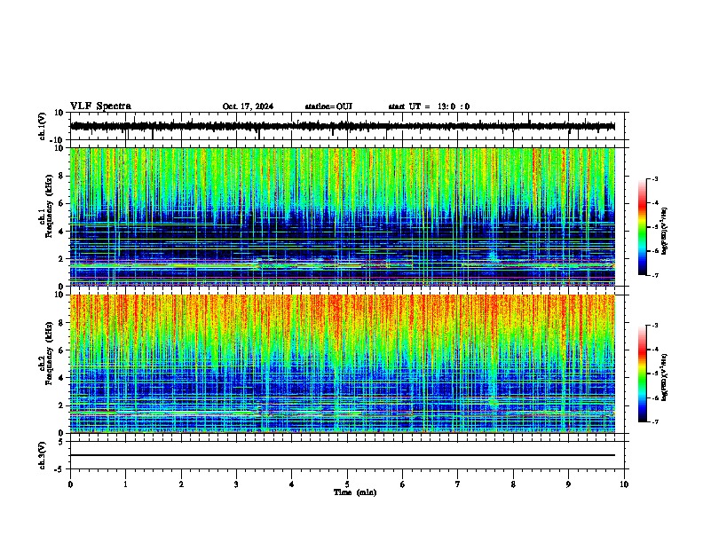Select the ch.2 spectrogram color scale bar
This screenshot has height=543, width=703.
(643, 374)
